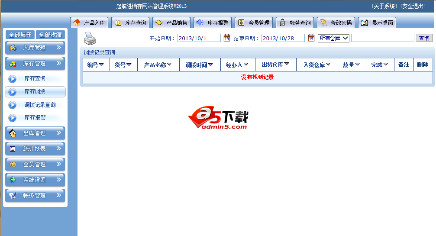Click arrow icon beside 库存调拨
Viewport: 436px width, 236px height.
tap(12, 92)
